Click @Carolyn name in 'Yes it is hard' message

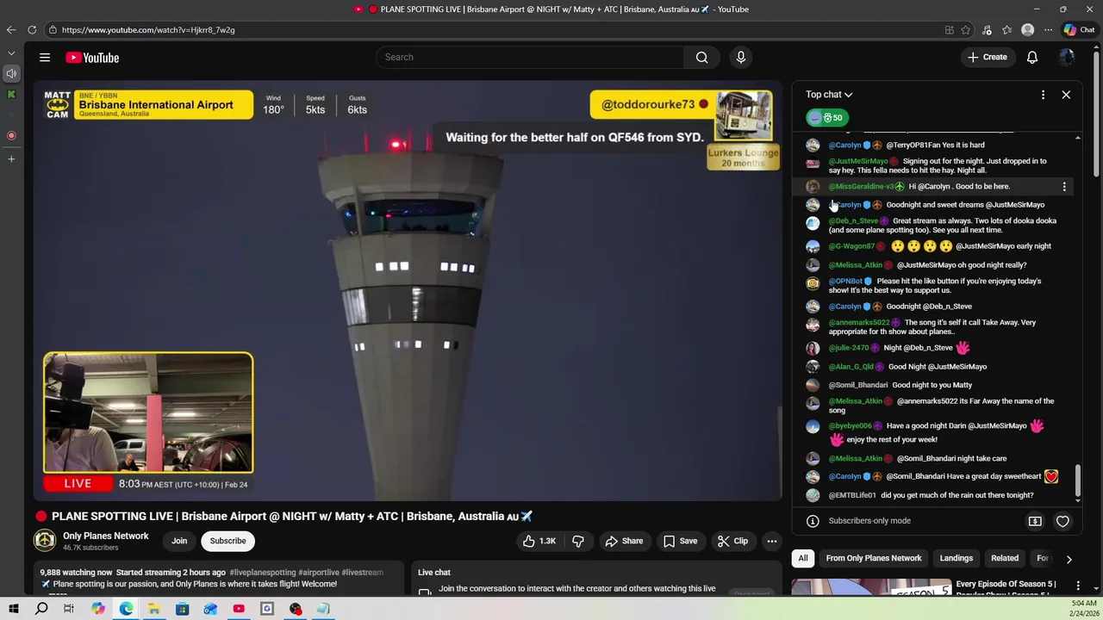(844, 146)
